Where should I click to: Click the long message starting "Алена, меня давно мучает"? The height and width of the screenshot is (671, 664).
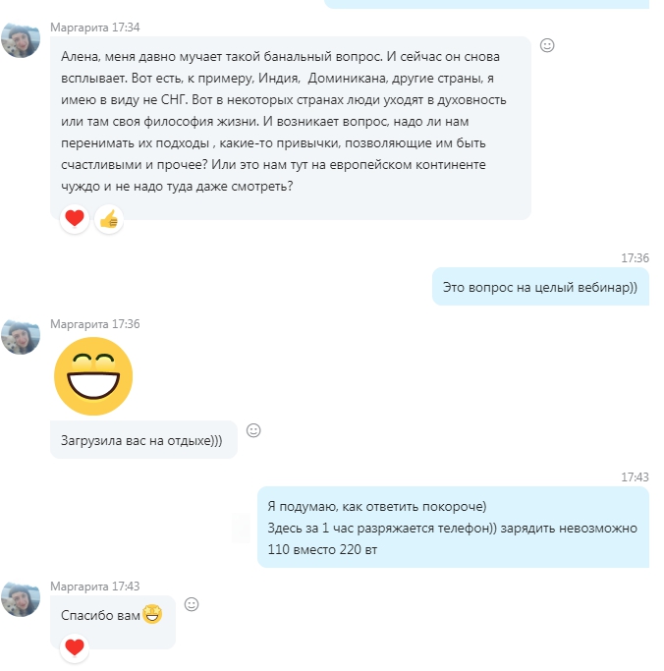click(291, 128)
